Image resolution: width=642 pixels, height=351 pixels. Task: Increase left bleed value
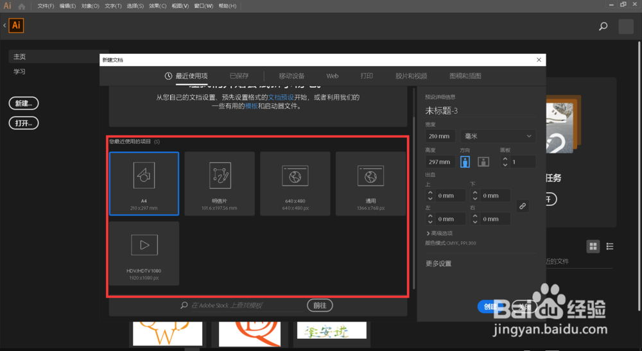430,216
